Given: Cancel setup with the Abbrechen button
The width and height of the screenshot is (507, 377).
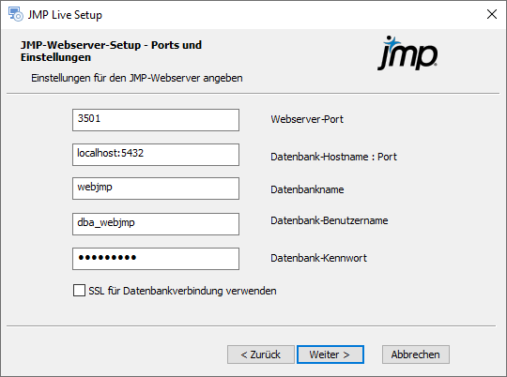Looking at the screenshot, I should (x=416, y=354).
